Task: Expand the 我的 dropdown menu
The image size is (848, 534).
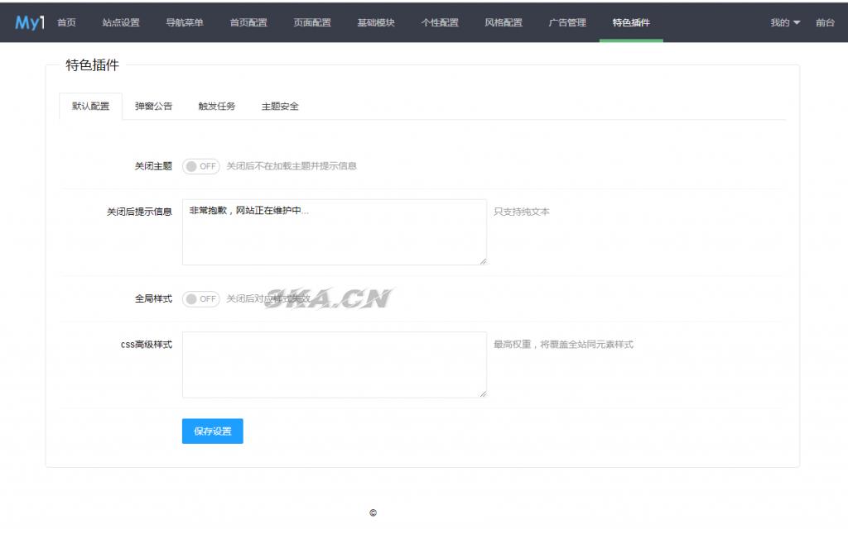Action: click(784, 22)
